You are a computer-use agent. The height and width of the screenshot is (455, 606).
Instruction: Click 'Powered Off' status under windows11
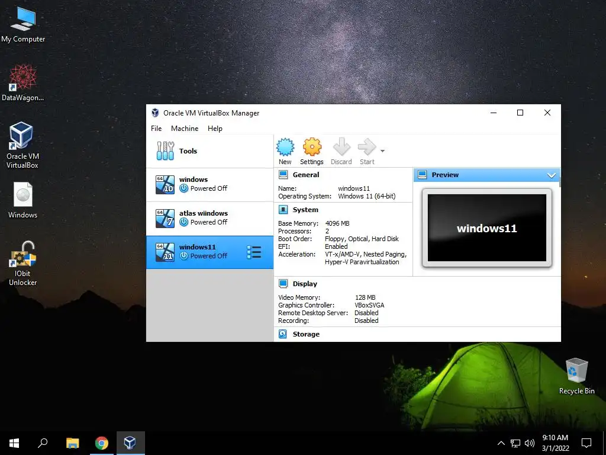pos(209,256)
